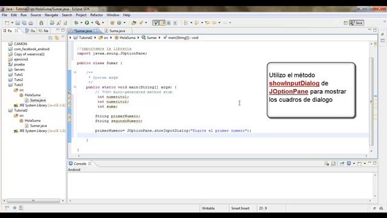This screenshot has width=387, height=218.
Task: Click Collapse All in Package Explorer
Action: (50, 38)
